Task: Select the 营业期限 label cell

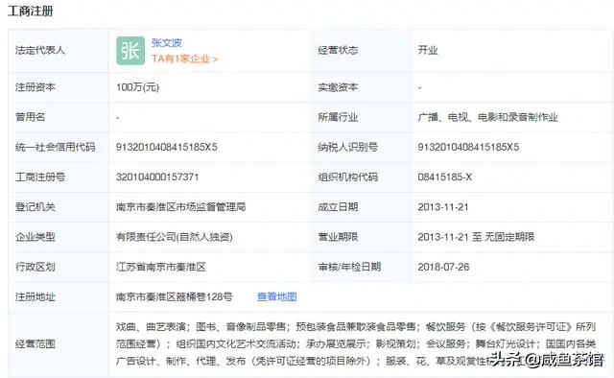Action: click(x=361, y=237)
